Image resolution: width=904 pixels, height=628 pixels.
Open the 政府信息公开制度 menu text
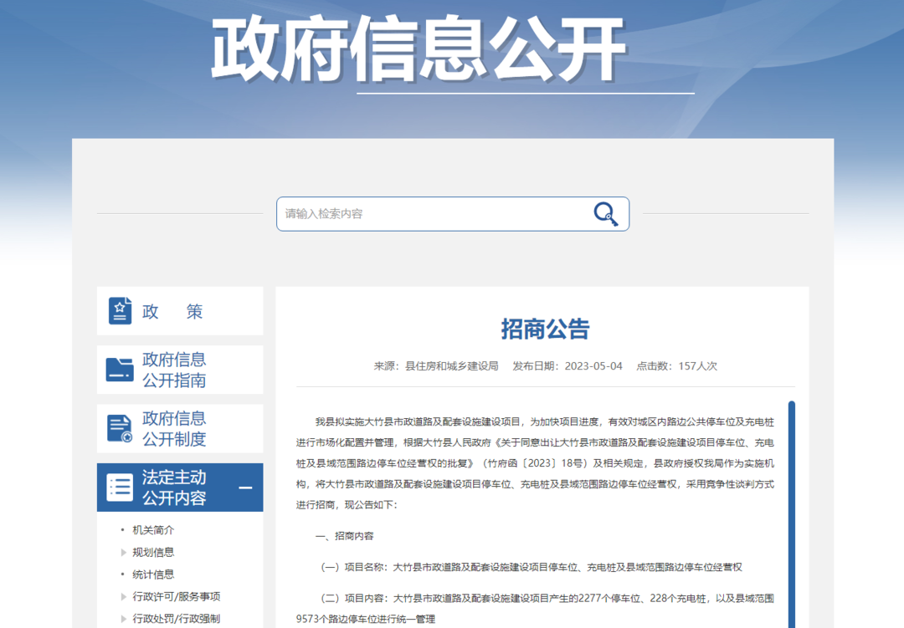click(x=174, y=428)
